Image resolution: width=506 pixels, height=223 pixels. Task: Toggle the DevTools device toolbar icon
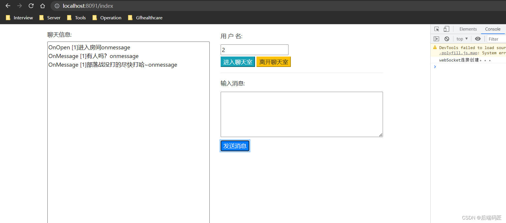[x=446, y=29]
